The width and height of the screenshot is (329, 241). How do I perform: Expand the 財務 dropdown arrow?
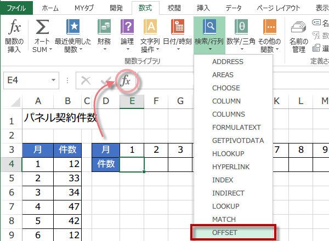tap(105, 49)
